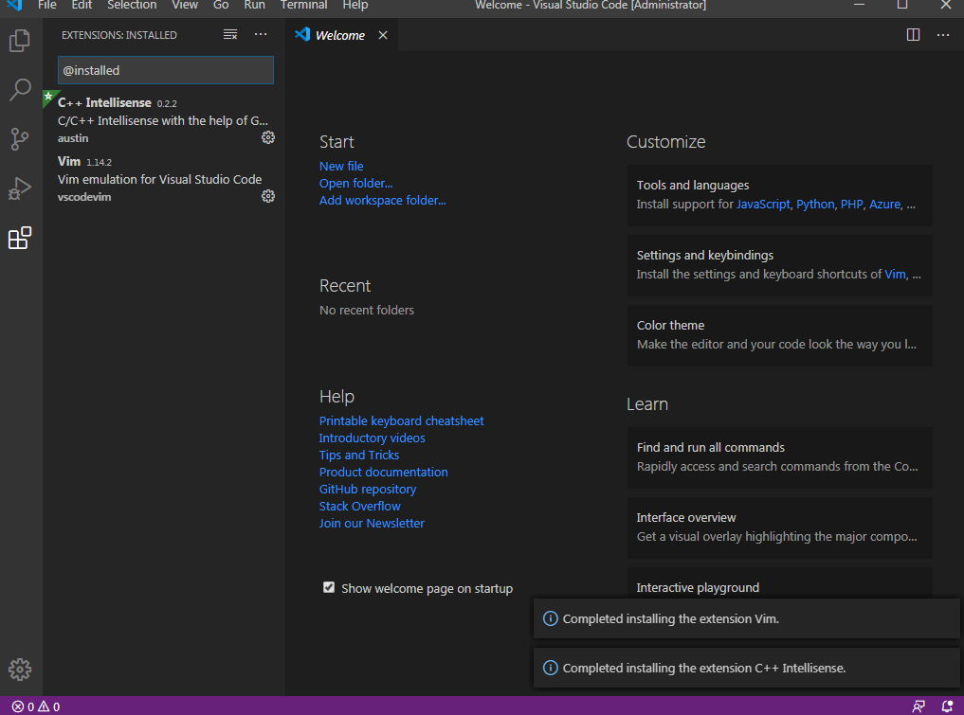Click publisher name vscodevim
Viewport: 964px width, 715px height.
(x=84, y=197)
